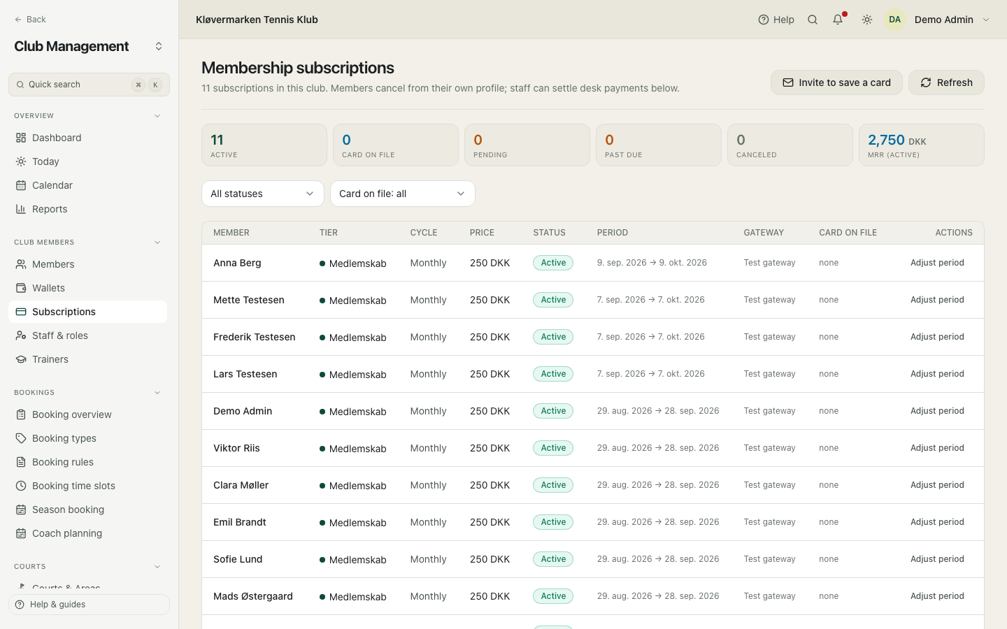The height and width of the screenshot is (629, 1007).
Task: Open the notifications bell
Action: click(x=838, y=20)
